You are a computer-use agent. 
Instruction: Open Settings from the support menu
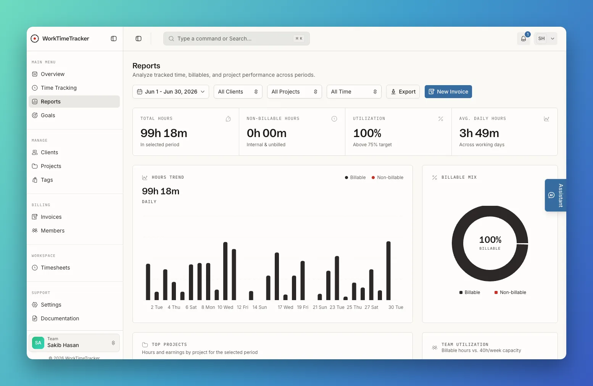pyautogui.click(x=74, y=305)
